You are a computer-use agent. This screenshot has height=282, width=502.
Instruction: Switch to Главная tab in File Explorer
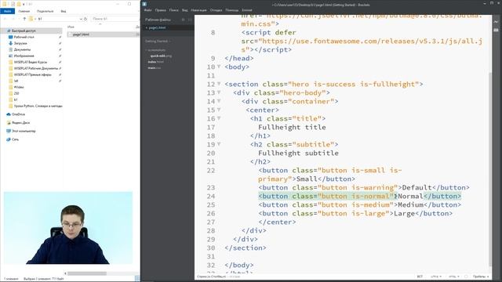(x=24, y=11)
